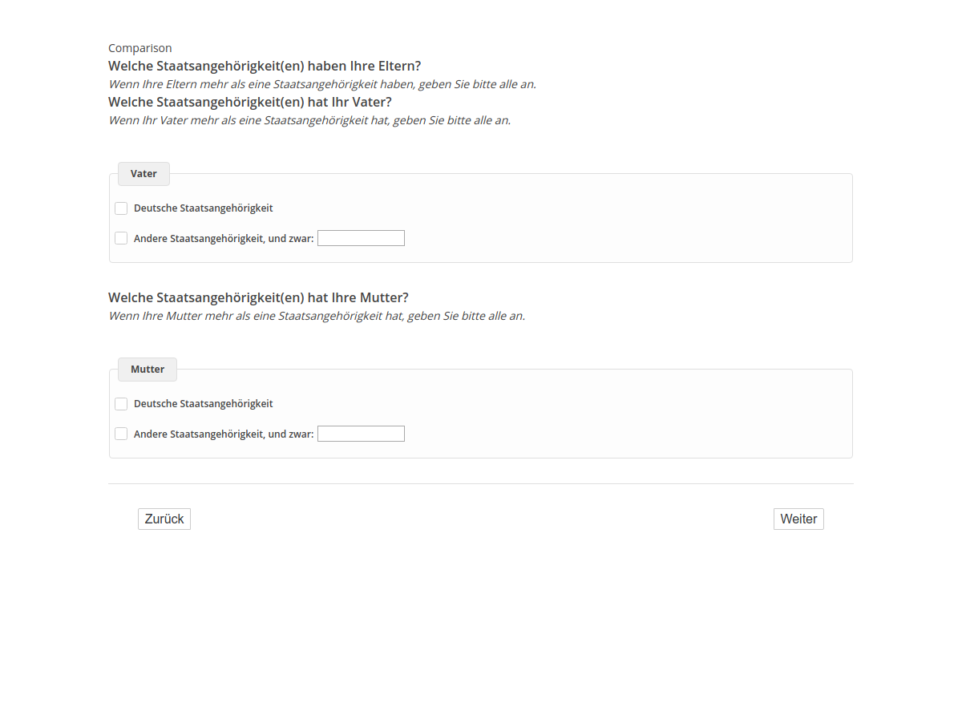
Task: Click Mutter's "Deutsche Staatsangehörigkeit" label text
Action: click(x=204, y=404)
